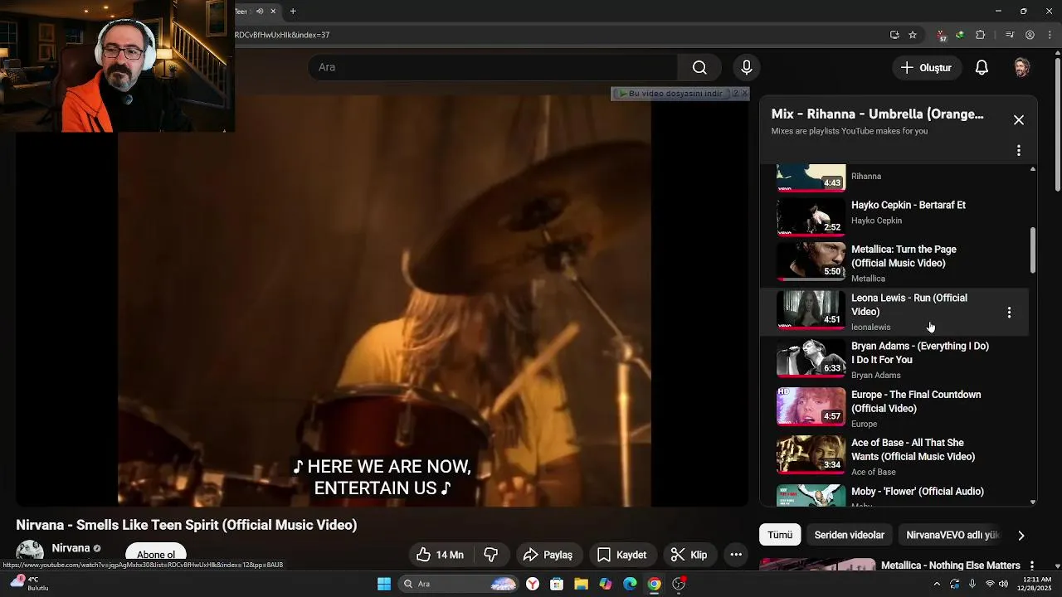Screen dimensions: 1062x597
Task: Click the Bryan Adams 6:33 thumbnail
Action: coord(811,358)
